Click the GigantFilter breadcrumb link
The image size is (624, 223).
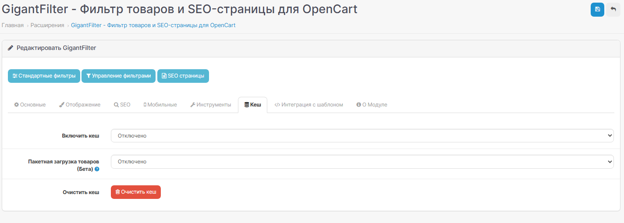coord(153,25)
